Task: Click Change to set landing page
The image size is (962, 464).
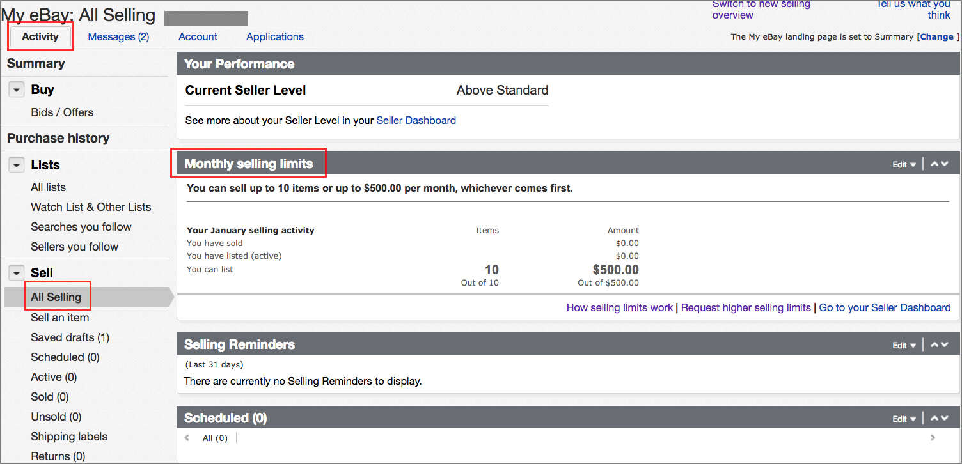Action: [936, 37]
